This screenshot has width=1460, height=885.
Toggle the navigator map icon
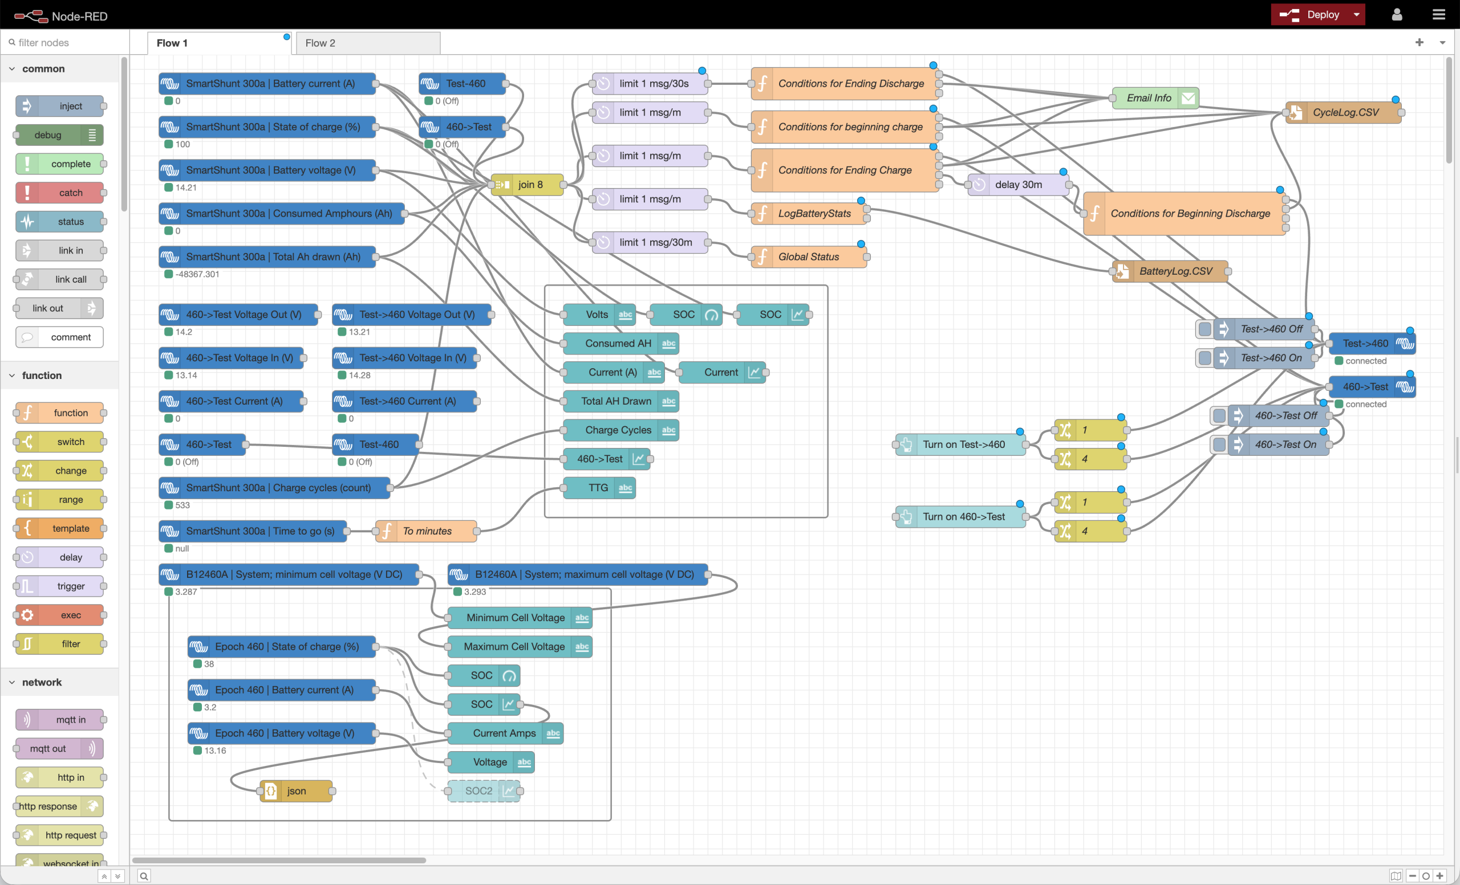pos(1396,875)
